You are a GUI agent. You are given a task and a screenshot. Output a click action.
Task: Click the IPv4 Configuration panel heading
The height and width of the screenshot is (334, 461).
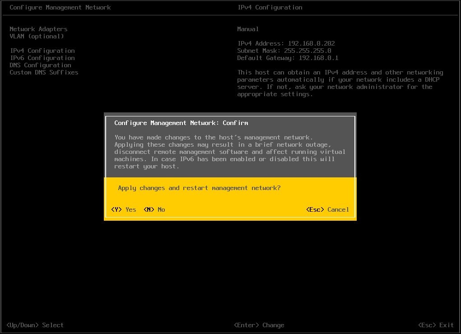270,7
